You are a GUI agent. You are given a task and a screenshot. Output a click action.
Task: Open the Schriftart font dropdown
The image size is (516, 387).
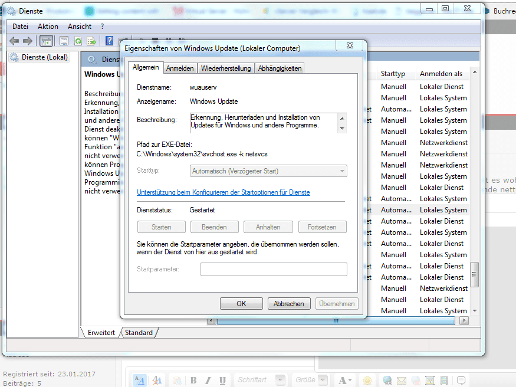coord(260,381)
